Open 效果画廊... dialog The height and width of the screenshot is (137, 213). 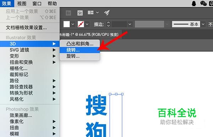[x=30, y=115]
